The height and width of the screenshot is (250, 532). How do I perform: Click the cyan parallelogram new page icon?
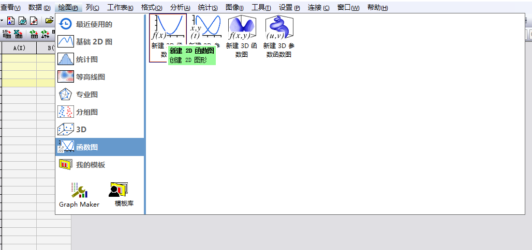[22, 21]
